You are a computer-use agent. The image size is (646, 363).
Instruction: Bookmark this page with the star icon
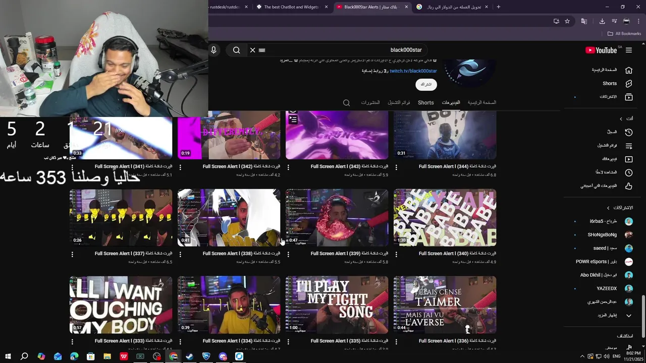click(567, 21)
